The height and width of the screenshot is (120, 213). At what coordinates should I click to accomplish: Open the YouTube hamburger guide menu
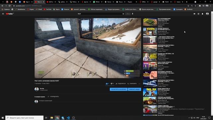click(x=3, y=14)
